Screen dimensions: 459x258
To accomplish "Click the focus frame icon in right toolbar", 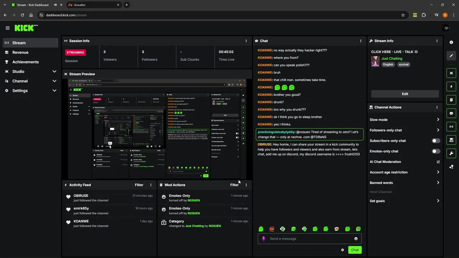I will 451,73.
